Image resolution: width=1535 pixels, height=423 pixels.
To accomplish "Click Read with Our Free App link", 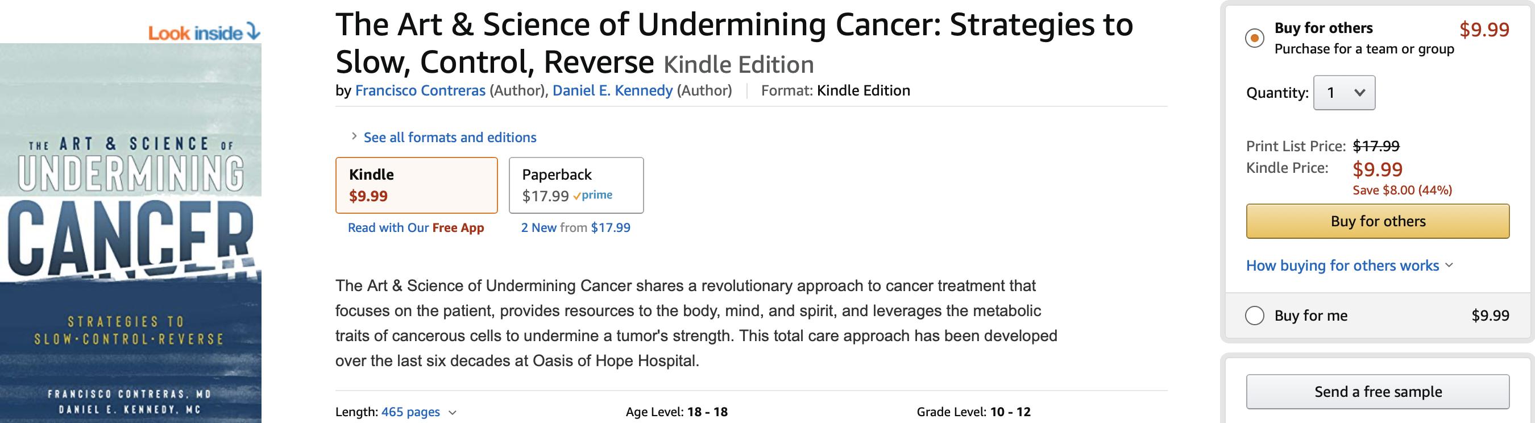I will (416, 227).
